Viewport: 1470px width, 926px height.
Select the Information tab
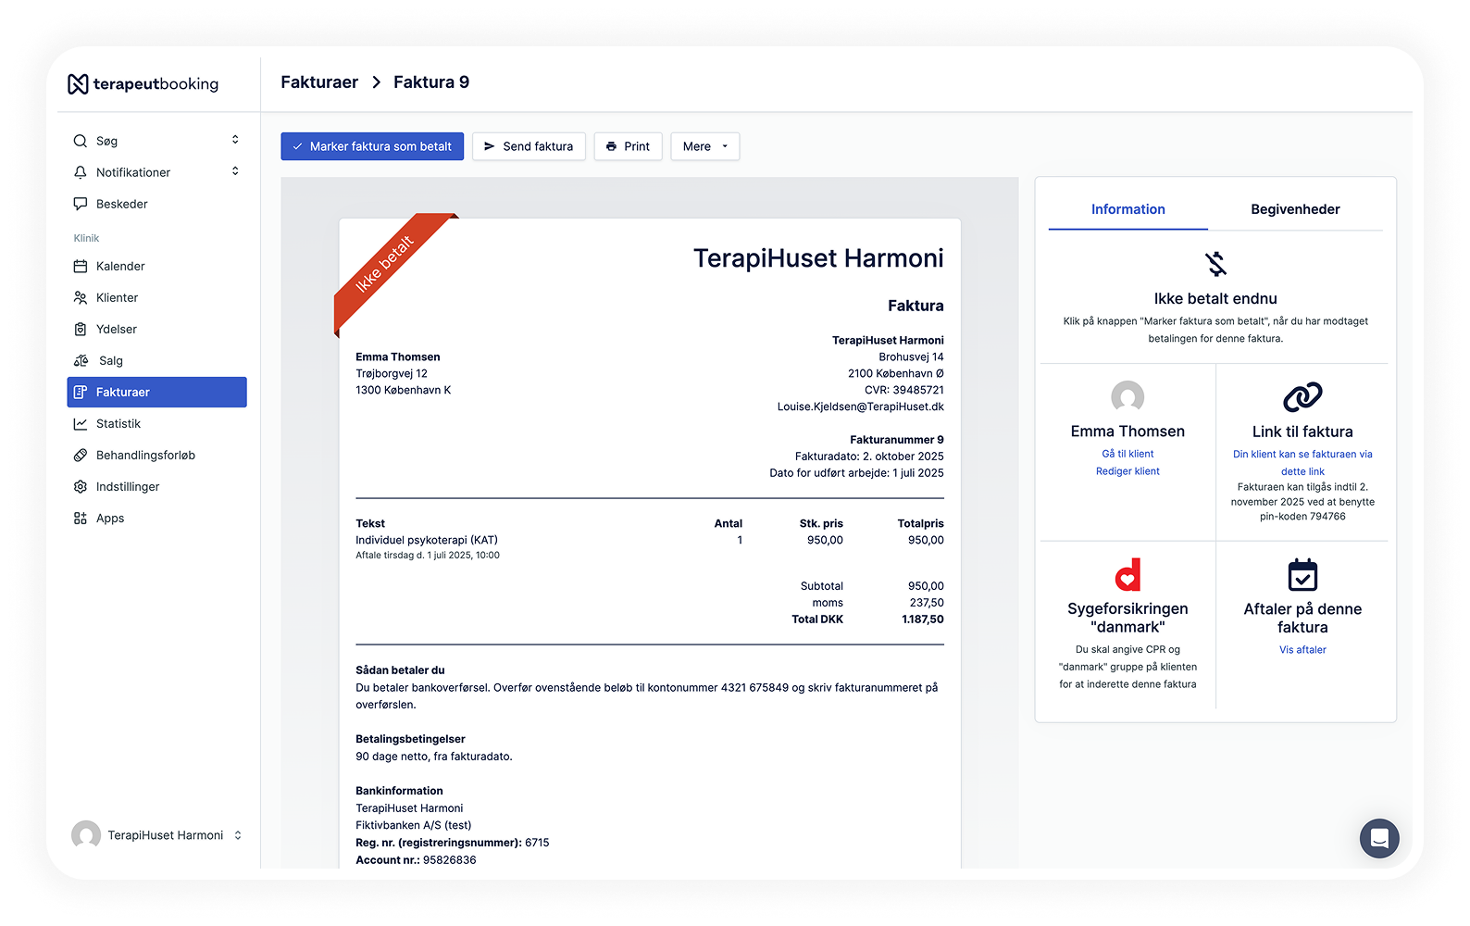click(1127, 209)
